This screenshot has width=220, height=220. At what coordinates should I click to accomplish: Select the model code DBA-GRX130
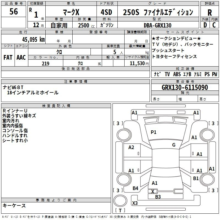158,25
